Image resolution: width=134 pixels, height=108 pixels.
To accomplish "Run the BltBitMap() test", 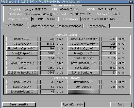I will [x=83, y=68].
